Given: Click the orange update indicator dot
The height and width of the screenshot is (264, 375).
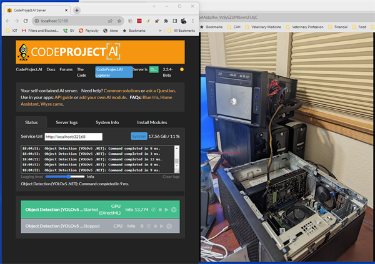Looking at the screenshot, I should (x=182, y=69).
